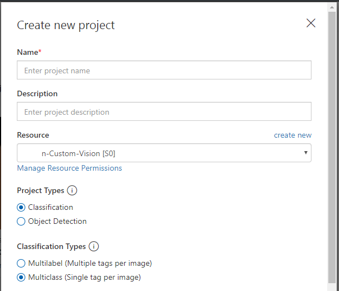Choose Multiclass (Single tag per image)
The height and width of the screenshot is (291, 339).
coord(21,277)
